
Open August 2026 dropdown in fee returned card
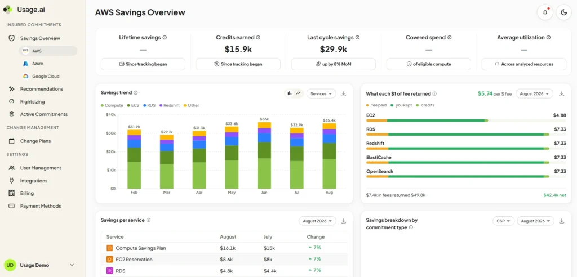tap(534, 94)
